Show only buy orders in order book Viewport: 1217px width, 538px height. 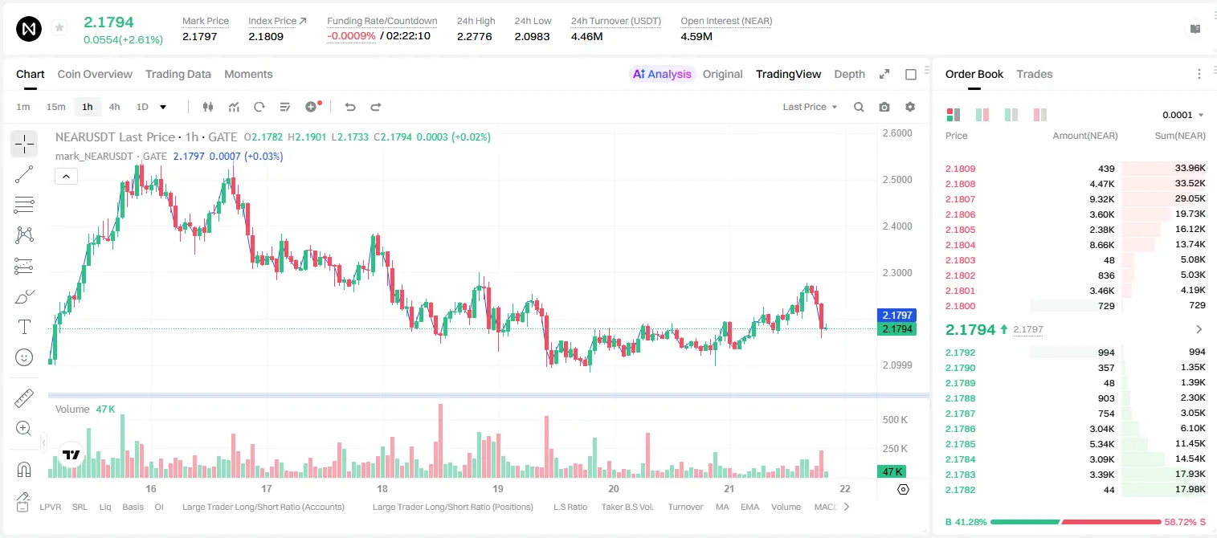point(1011,115)
